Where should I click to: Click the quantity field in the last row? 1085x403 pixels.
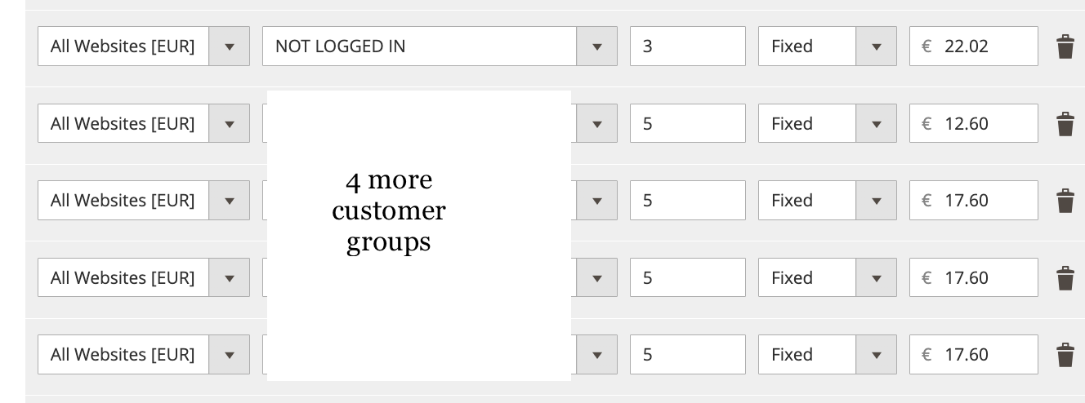687,355
